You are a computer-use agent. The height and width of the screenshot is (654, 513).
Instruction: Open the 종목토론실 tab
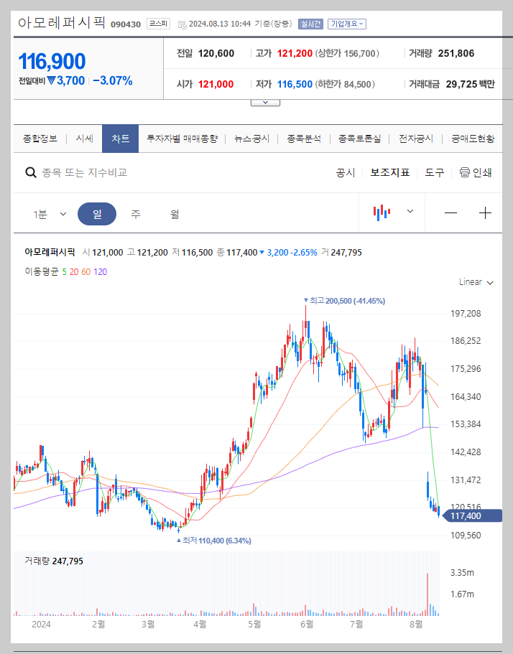pos(358,137)
